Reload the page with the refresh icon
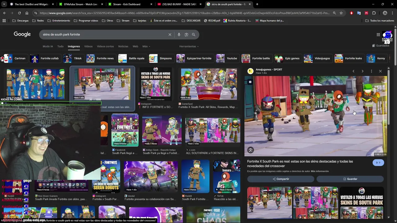397x223 pixels. [19, 13]
